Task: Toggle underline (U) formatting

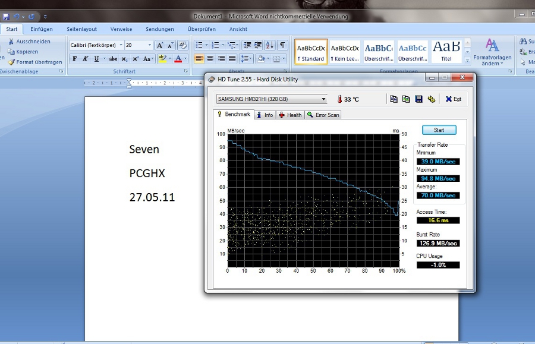Action: 96,59
